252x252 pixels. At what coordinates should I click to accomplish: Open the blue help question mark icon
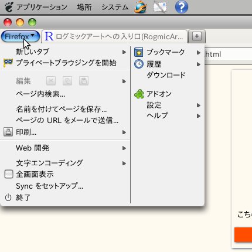point(182,7)
